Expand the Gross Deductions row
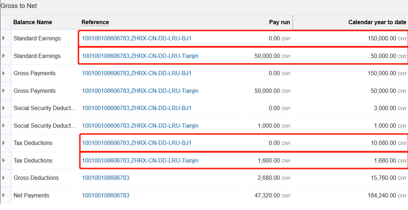Screen dimensions: 408x210 4,178
